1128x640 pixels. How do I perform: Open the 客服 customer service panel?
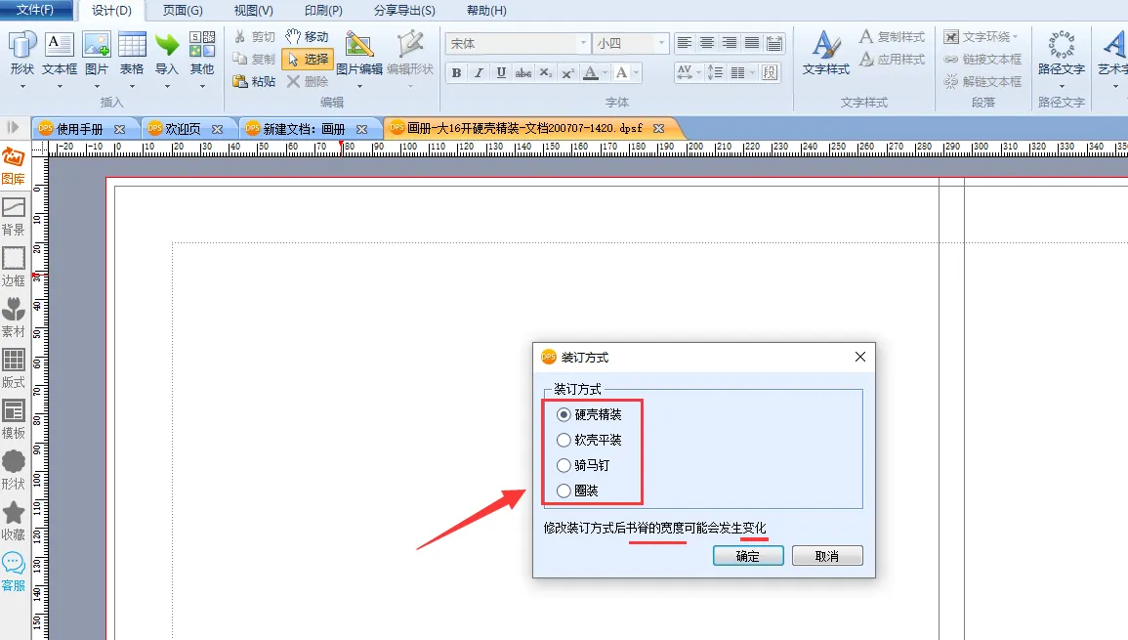pos(13,573)
